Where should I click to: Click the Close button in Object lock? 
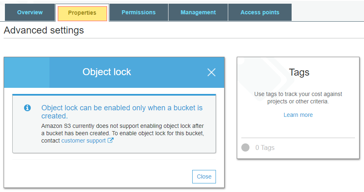(x=204, y=177)
